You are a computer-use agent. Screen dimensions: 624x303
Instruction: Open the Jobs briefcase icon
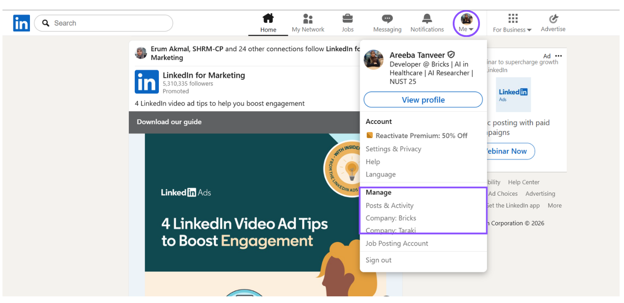pos(347,19)
